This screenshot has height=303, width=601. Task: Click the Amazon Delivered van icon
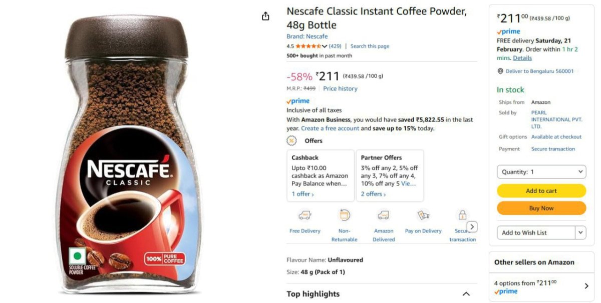coord(384,215)
